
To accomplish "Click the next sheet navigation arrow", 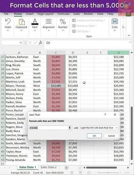I will point(9,168).
